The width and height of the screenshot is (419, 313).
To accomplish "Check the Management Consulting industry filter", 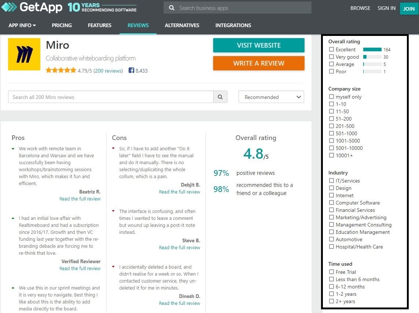I will click(x=331, y=225).
